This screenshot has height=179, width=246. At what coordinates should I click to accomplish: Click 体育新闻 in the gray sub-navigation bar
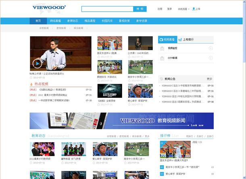44,28
